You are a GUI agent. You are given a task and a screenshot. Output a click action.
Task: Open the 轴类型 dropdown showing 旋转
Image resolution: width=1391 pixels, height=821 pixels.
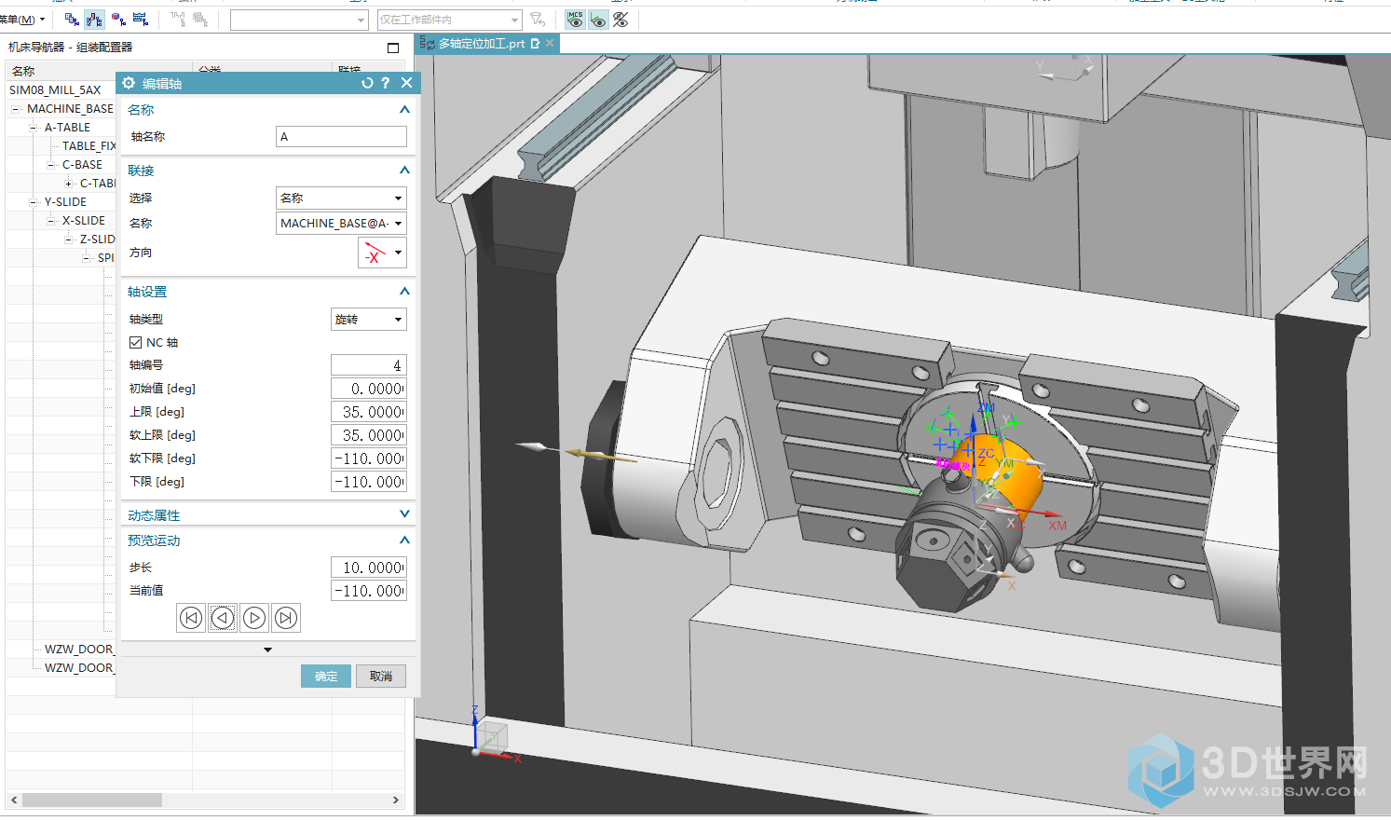[369, 320]
